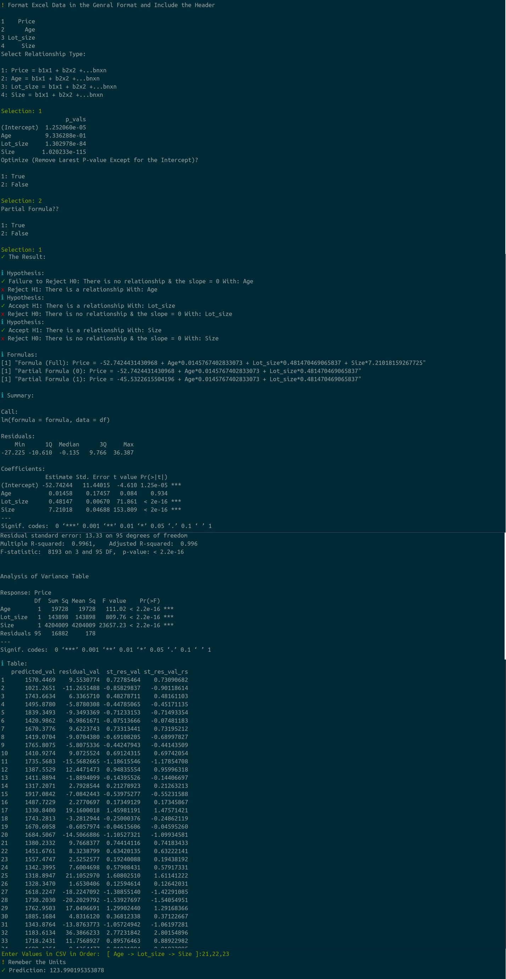Click the green check beside 'The Result:'
Image resolution: width=506 pixels, height=979 pixels.
[x=3, y=257]
